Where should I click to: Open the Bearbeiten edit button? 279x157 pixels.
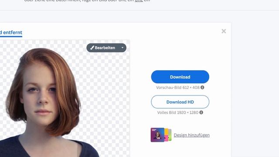tap(103, 48)
